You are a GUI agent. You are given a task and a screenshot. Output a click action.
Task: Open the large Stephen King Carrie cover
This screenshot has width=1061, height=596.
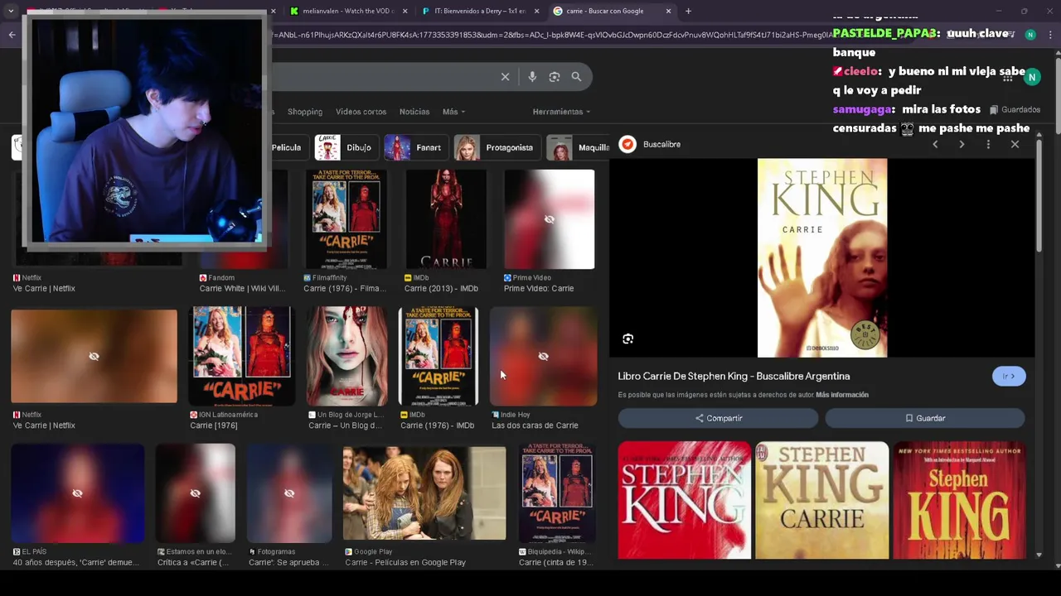[822, 258]
